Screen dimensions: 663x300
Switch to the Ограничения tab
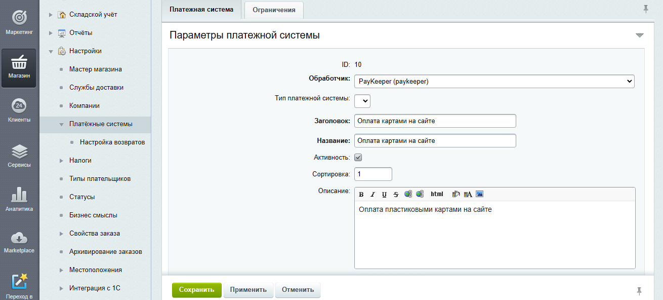coord(274,10)
